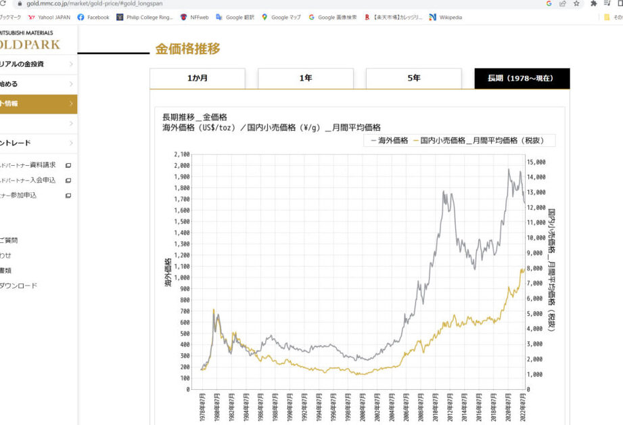This screenshot has width=623, height=425.
Task: Expand chevron next to リアルの金投資
Action: [x=71, y=64]
